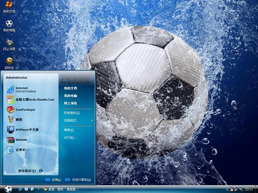Click the second quick launch globe icon
The height and width of the screenshot is (193, 258).
26,189
